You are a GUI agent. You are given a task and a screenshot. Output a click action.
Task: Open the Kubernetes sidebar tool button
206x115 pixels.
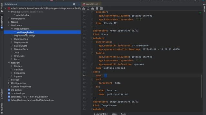tap(2, 22)
